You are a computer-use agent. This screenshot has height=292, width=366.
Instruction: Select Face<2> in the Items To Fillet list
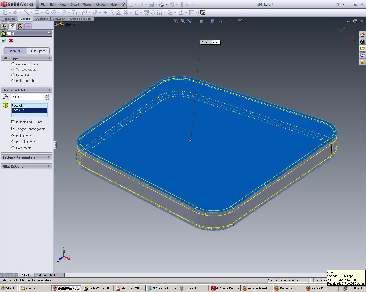[x=18, y=110]
